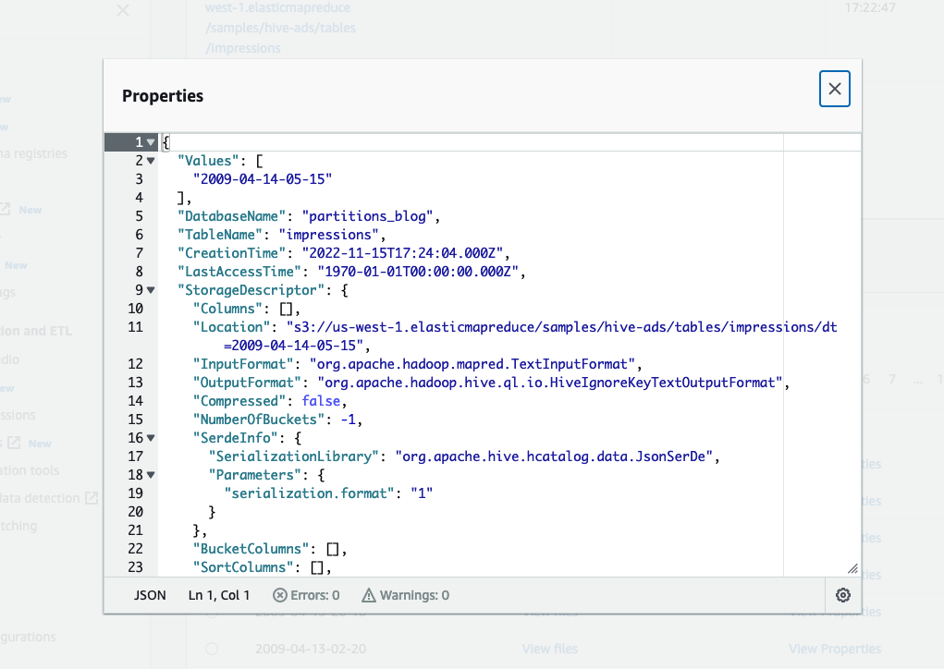Viewport: 944px width, 669px height.
Task: Click the "Columns" key
Action: (227, 309)
